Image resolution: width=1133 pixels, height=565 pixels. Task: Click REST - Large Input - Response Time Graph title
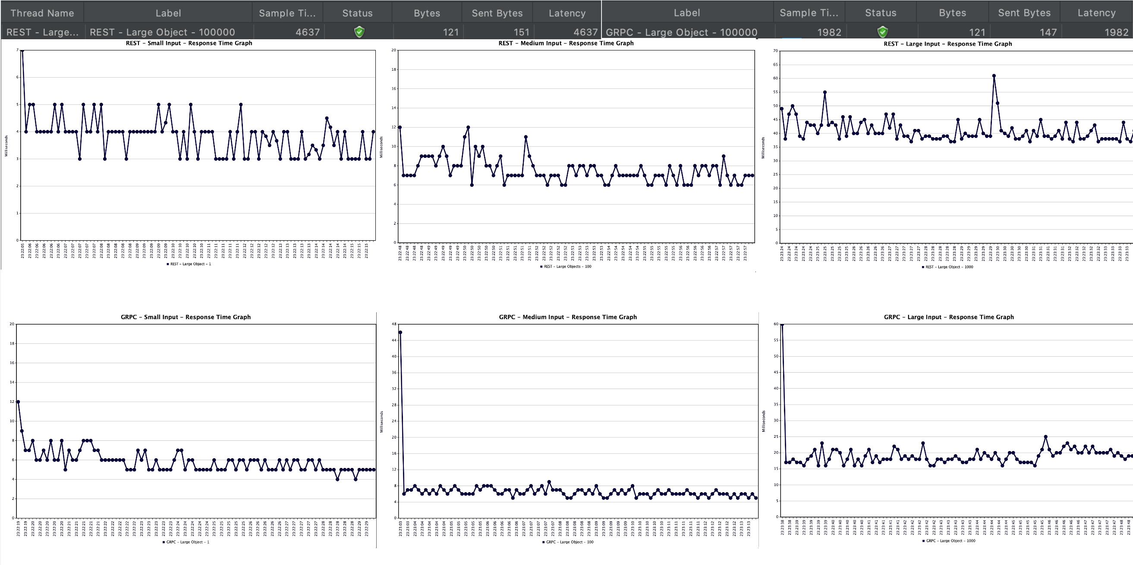click(x=947, y=44)
